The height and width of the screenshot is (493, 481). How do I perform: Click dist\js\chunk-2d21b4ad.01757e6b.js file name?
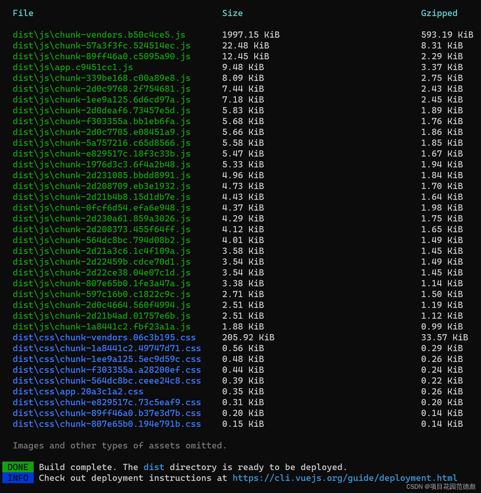tap(102, 316)
